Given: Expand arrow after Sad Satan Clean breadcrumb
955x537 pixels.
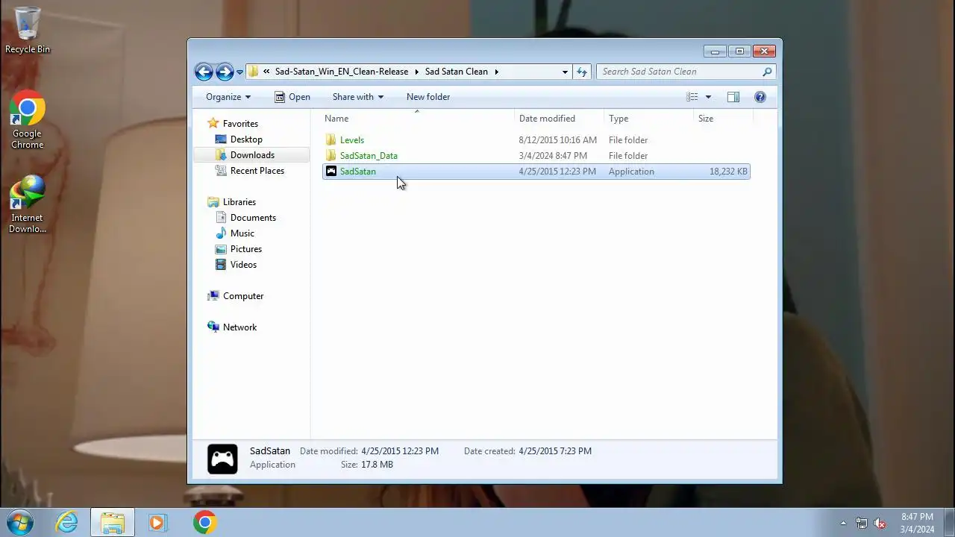Looking at the screenshot, I should 496,72.
